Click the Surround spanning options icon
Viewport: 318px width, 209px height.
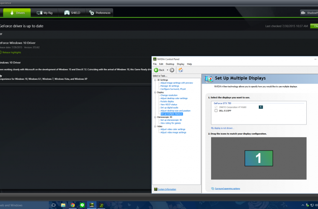click(212, 189)
